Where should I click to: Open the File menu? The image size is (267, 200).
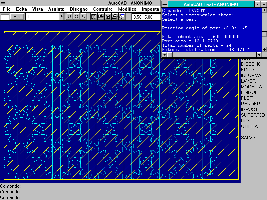tap(6, 9)
